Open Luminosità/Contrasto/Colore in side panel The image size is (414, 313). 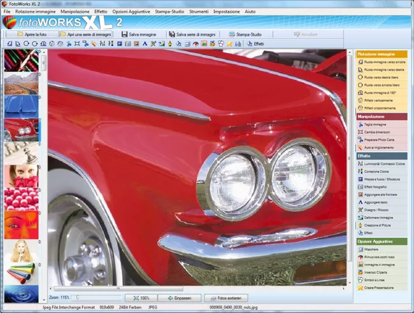tap(382, 163)
